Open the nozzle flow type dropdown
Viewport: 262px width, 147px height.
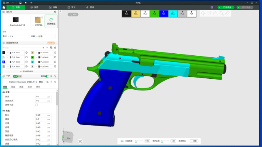pyautogui.click(x=46, y=36)
